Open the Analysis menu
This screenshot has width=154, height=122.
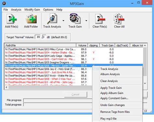(16, 10)
